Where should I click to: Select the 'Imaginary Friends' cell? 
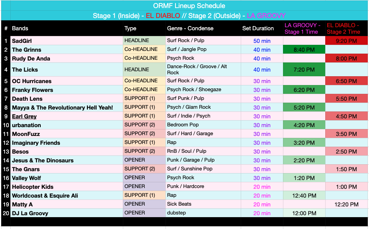click(67, 143)
